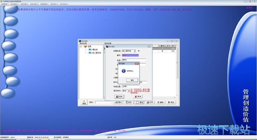Click the 确定 button in the message dialog
The height and width of the screenshot is (140, 257).
coord(132,80)
